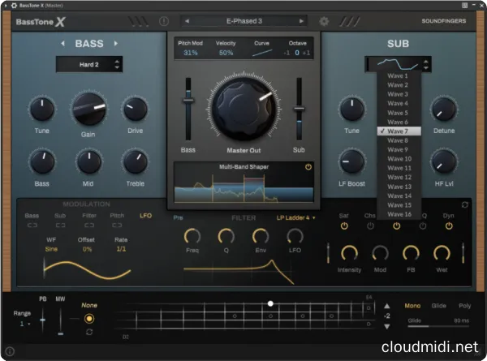Viewport: 487px width, 361px height.
Task: Click the velocity Curve selector
Action: 262,53
